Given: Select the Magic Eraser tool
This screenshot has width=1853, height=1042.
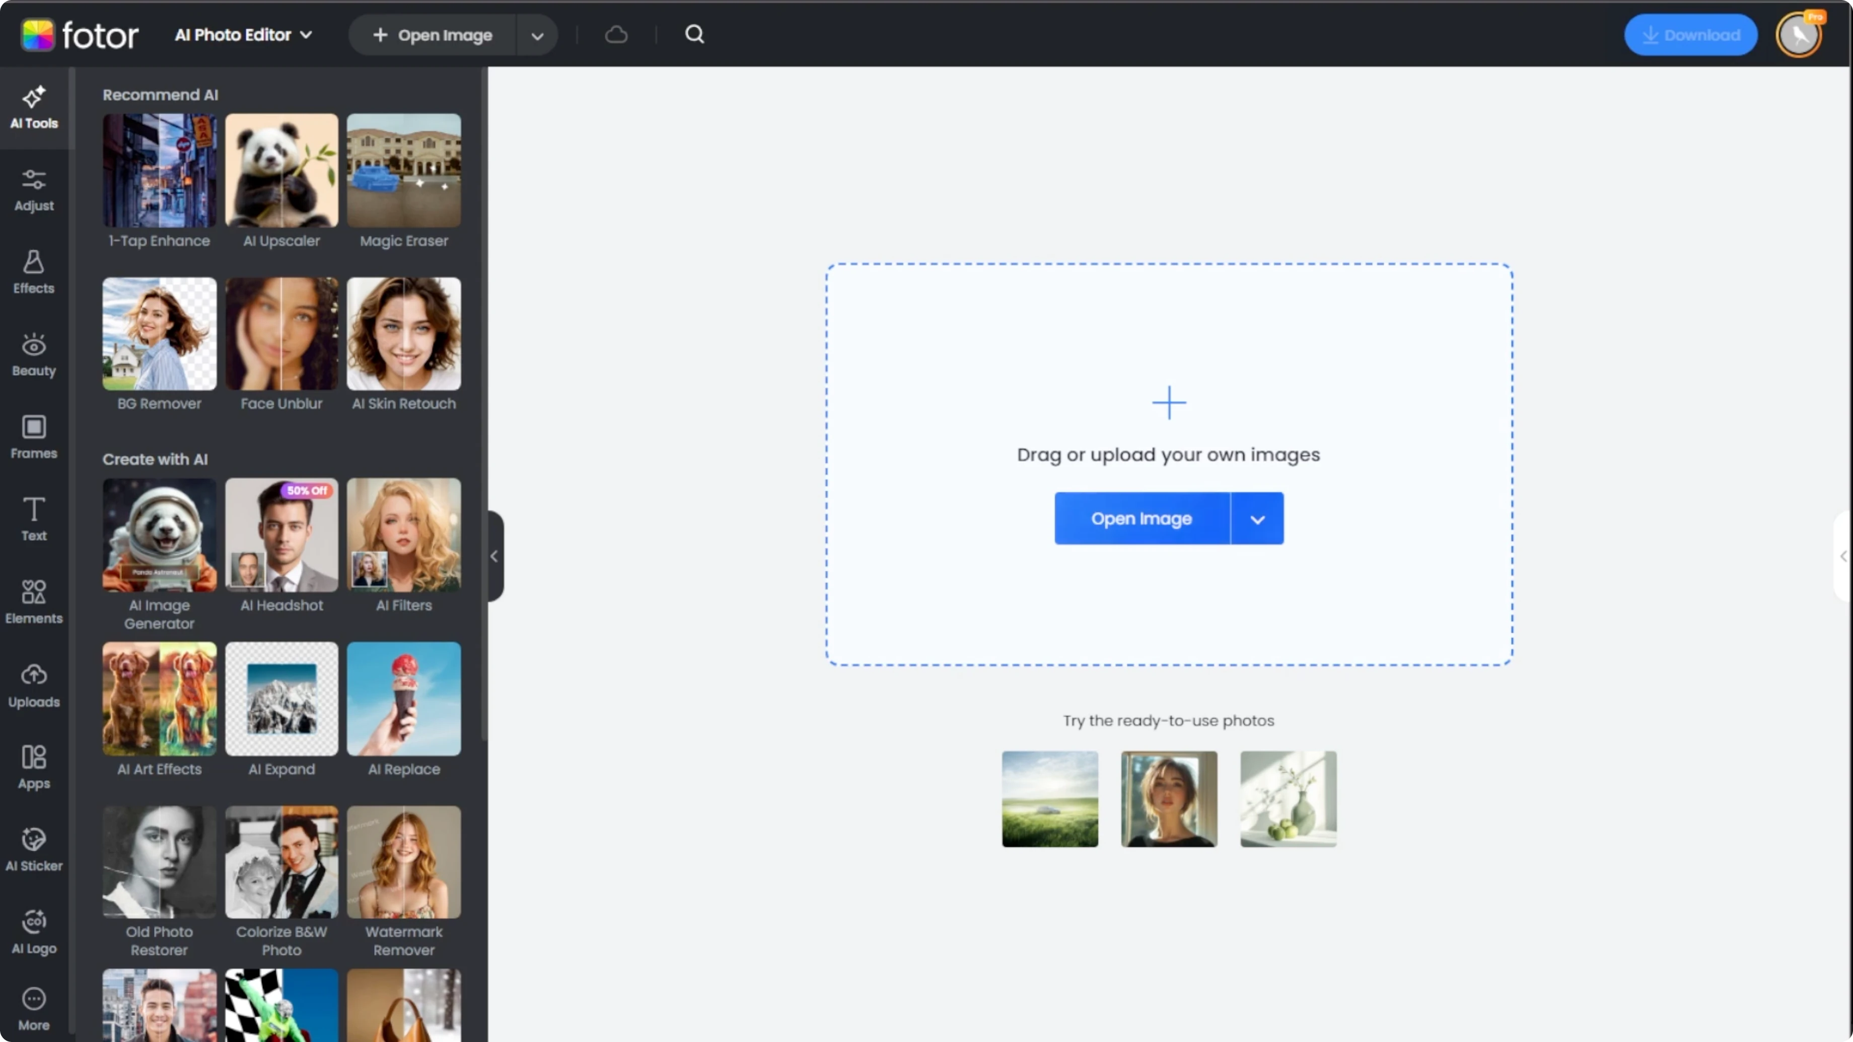Looking at the screenshot, I should point(403,181).
